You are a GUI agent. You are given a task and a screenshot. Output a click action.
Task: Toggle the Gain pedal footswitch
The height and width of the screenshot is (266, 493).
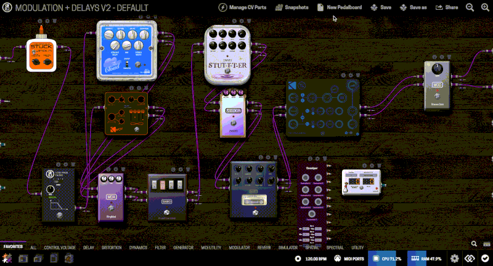tap(438, 96)
